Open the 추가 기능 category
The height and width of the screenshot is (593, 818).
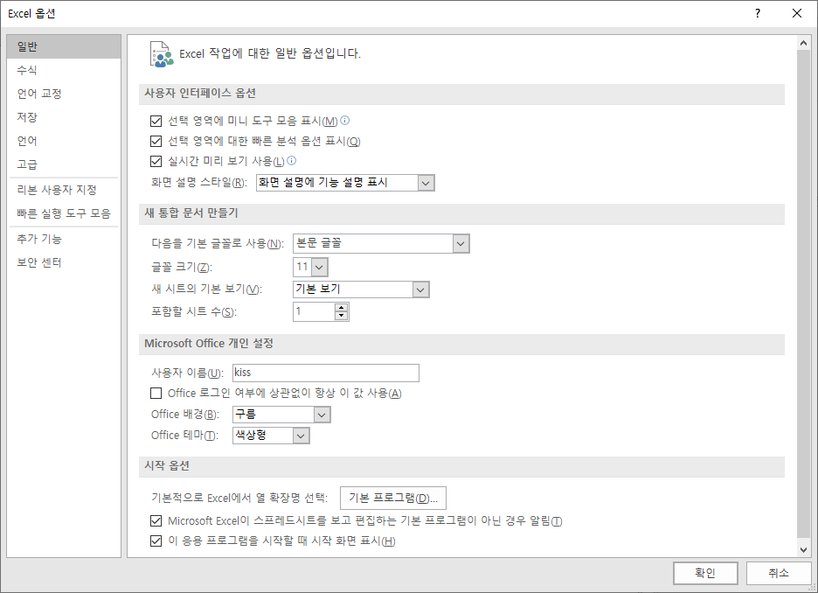pyautogui.click(x=64, y=239)
